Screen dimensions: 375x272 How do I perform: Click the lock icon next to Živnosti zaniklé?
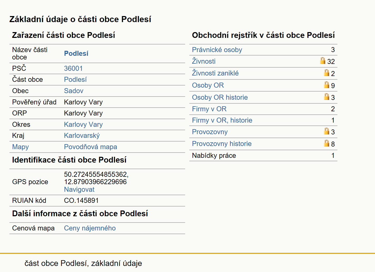tap(327, 73)
